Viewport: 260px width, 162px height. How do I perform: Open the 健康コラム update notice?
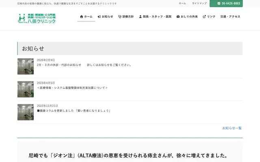click(74, 111)
